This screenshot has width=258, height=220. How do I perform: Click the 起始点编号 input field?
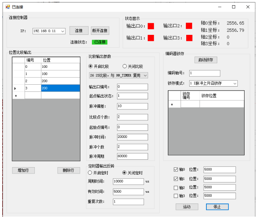point(132,127)
